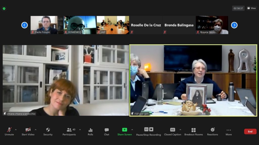Unmute the microphone
This screenshot has height=145, width=259.
click(9, 131)
